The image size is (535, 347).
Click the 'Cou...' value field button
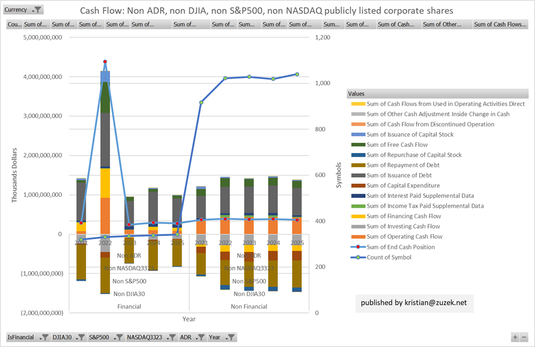(14, 24)
